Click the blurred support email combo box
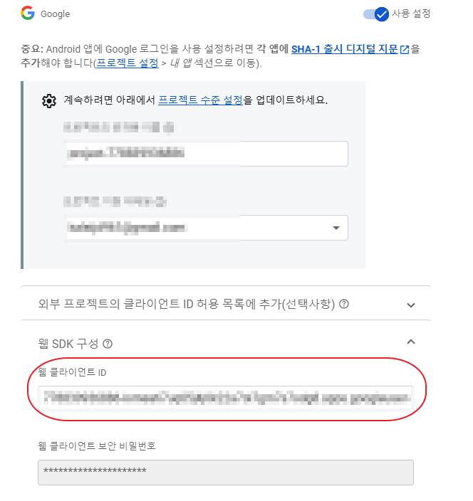This screenshot has width=473, height=501. click(206, 228)
